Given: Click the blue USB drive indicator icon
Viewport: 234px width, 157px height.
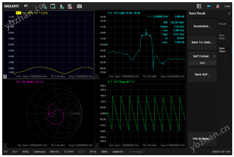Looking at the screenshot, I should [209, 6].
